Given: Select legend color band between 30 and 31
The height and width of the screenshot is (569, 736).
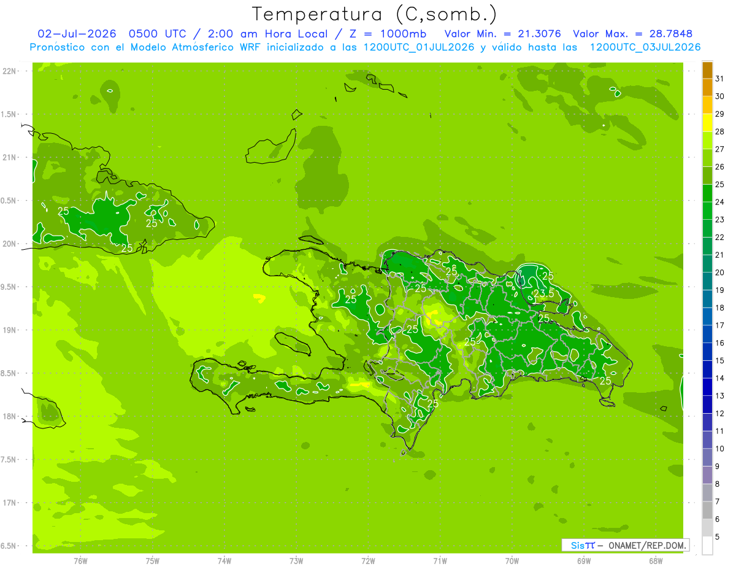Looking at the screenshot, I should coord(707,87).
